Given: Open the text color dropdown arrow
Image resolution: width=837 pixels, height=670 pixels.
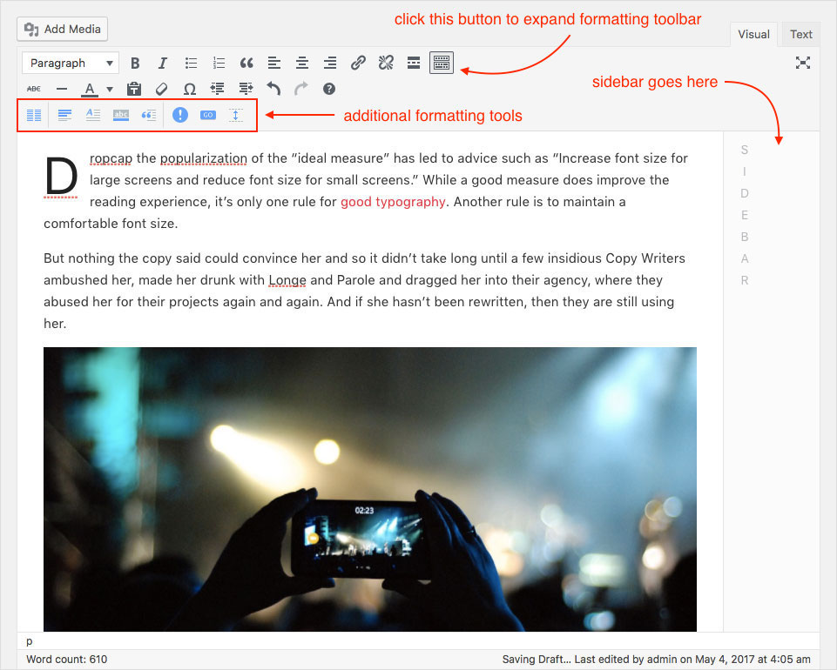Looking at the screenshot, I should [x=110, y=89].
